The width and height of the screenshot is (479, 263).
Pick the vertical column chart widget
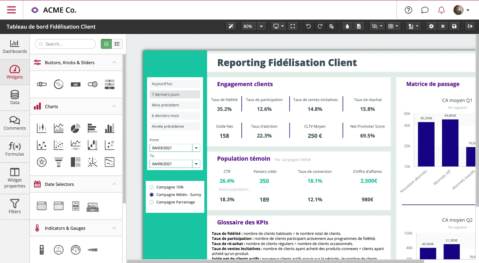pos(110,128)
